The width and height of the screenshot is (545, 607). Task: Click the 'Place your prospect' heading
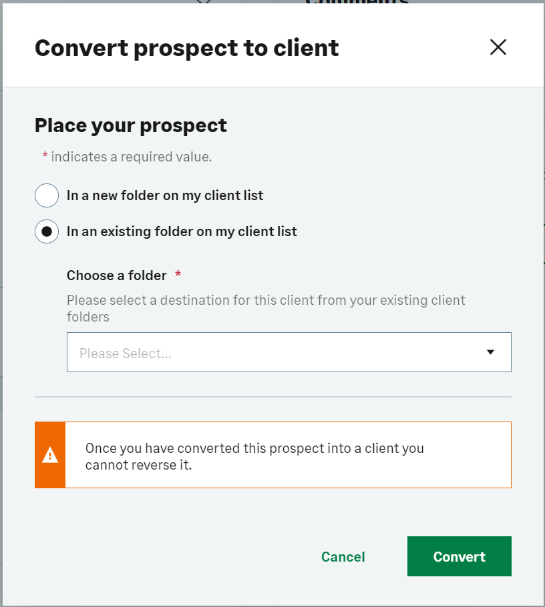point(131,125)
